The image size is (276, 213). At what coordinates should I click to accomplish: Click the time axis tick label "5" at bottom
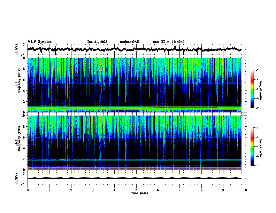coord(136,190)
